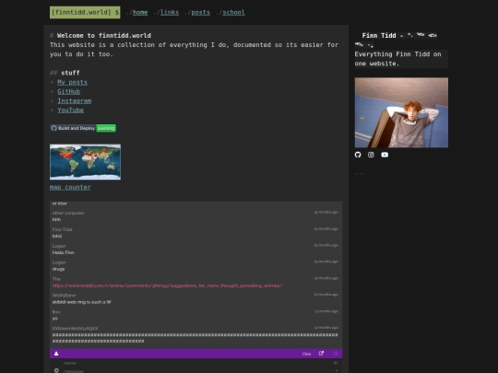
Task: Follow the YouTube link under stuff
Action: pos(70,111)
